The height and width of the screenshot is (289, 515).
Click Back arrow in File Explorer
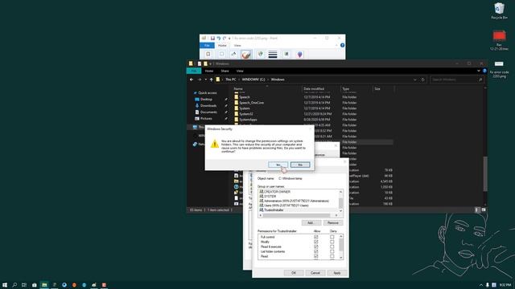click(192, 79)
